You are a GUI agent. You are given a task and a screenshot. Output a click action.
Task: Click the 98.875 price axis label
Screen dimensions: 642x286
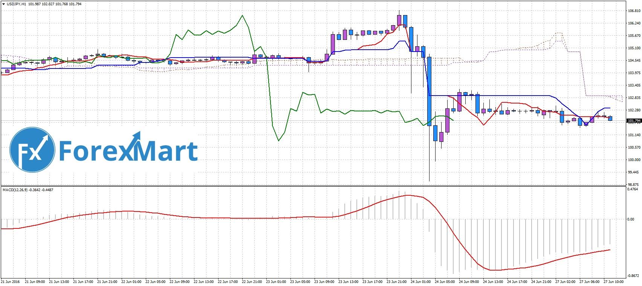633,185
